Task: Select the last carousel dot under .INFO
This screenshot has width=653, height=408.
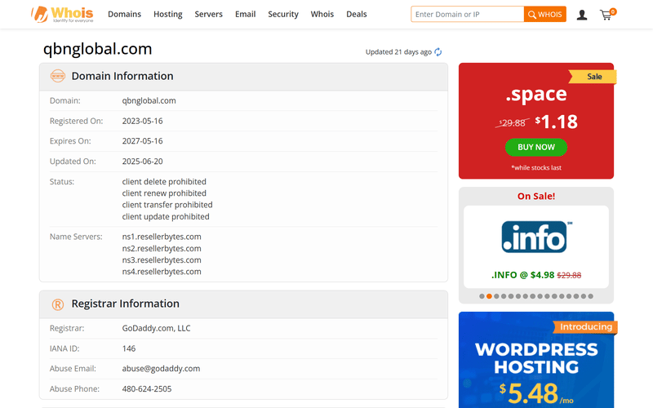Action: 590,296
